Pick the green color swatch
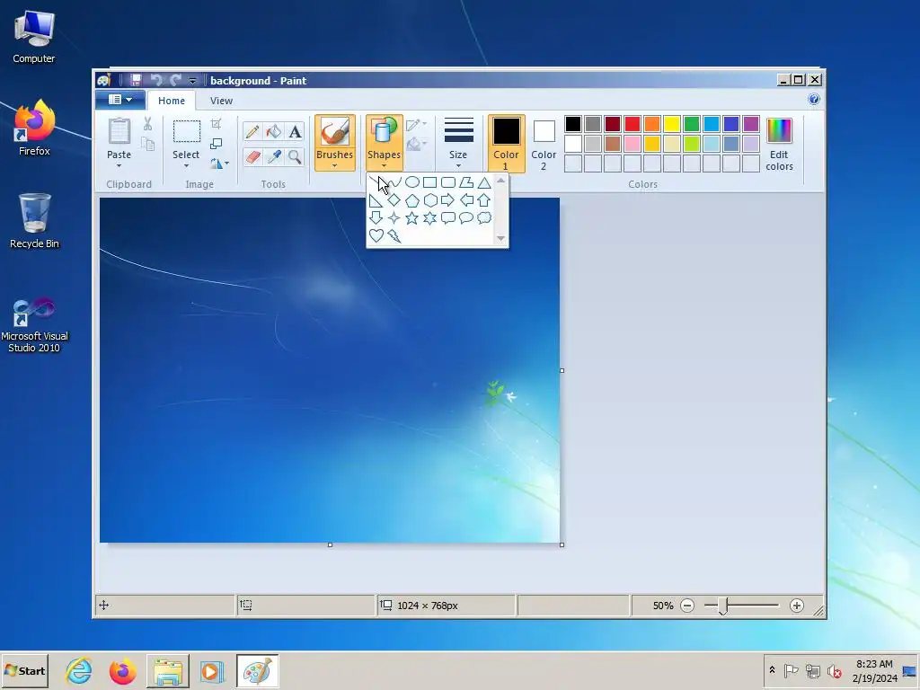Screen dimensions: 920x690 (692, 124)
